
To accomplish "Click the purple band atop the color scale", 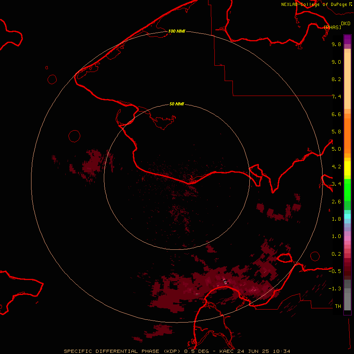I will pyautogui.click(x=347, y=39).
